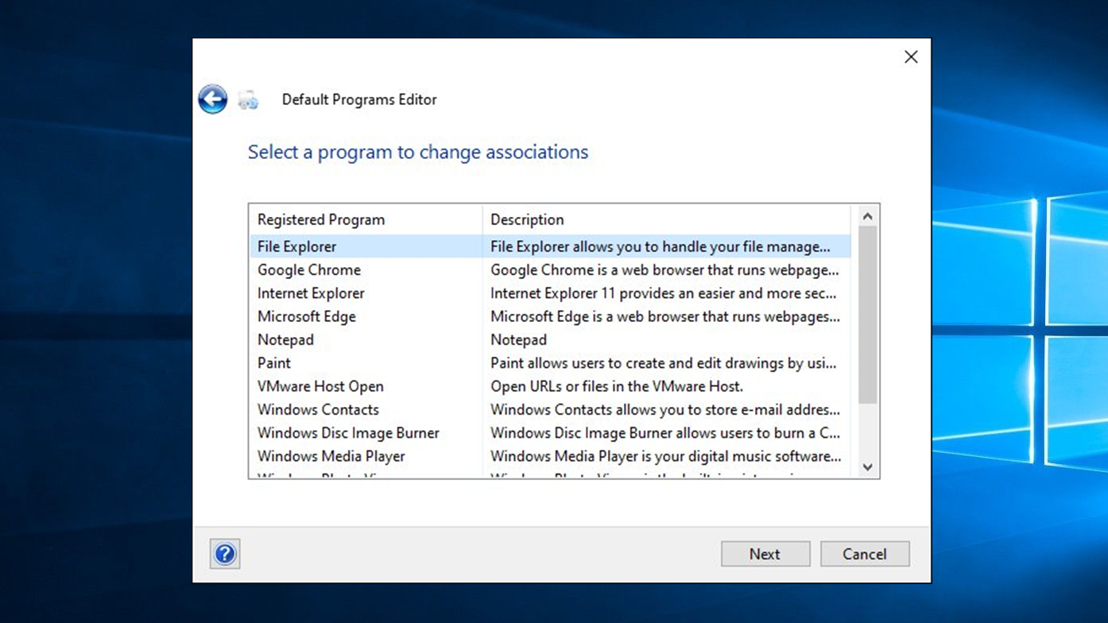Click description 'Google Chrome is a web browser...'
The image size is (1108, 623).
coord(664,270)
